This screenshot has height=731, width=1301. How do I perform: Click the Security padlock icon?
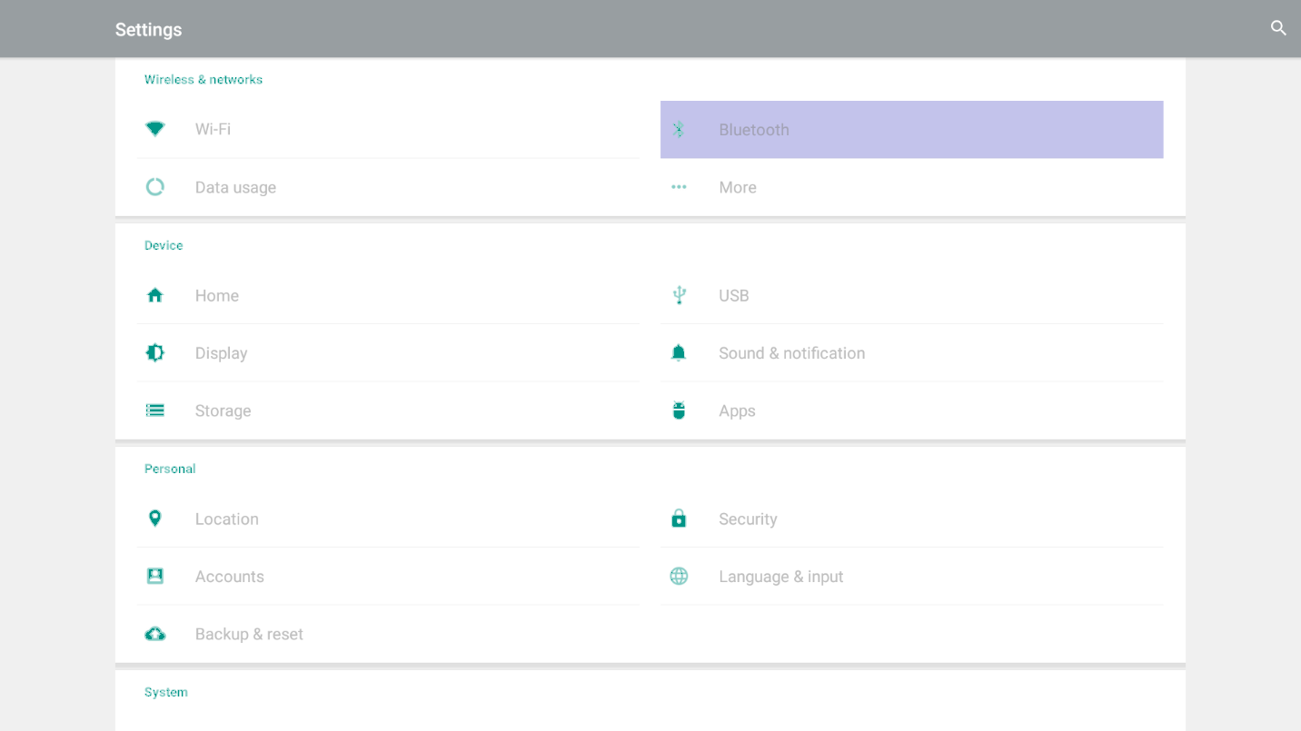click(x=679, y=519)
